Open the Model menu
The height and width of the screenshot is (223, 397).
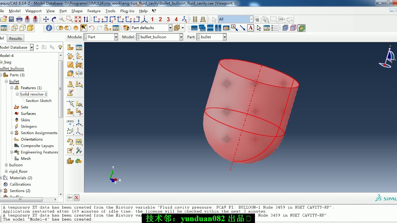15,11
